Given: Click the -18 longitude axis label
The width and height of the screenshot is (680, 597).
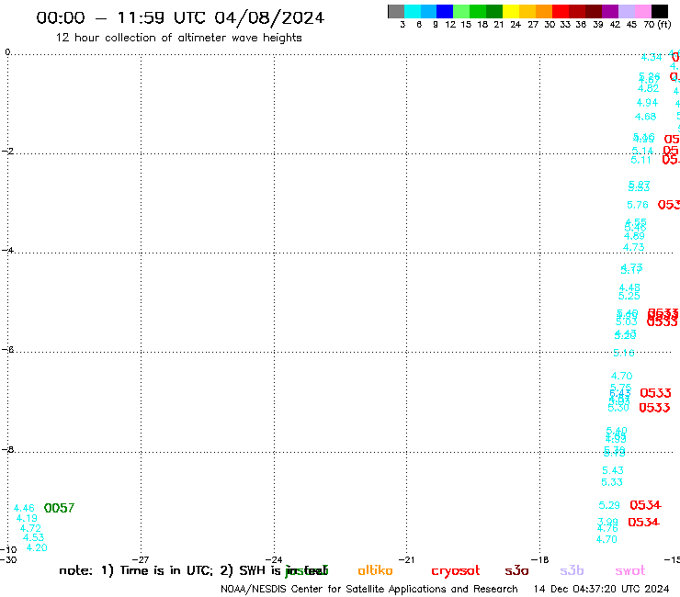Looking at the screenshot, I should (x=540, y=560).
